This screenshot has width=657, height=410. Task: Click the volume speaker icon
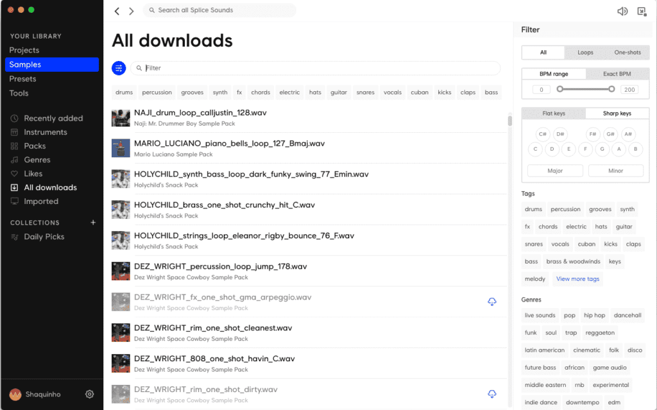[x=622, y=12]
